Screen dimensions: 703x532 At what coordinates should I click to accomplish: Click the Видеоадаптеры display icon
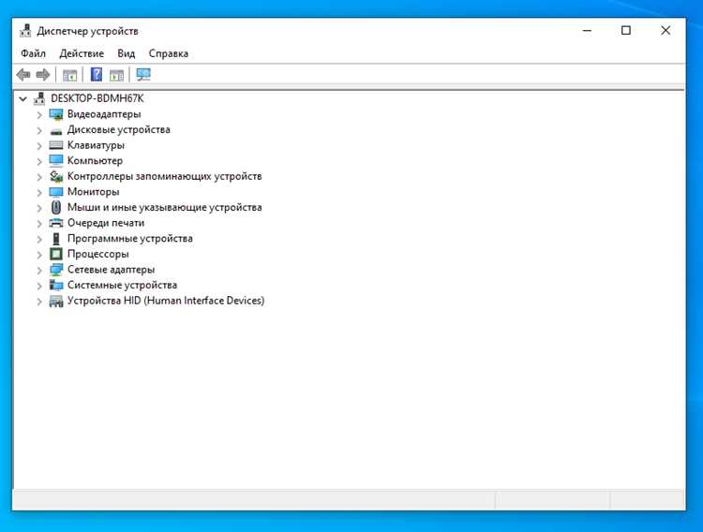tap(56, 114)
